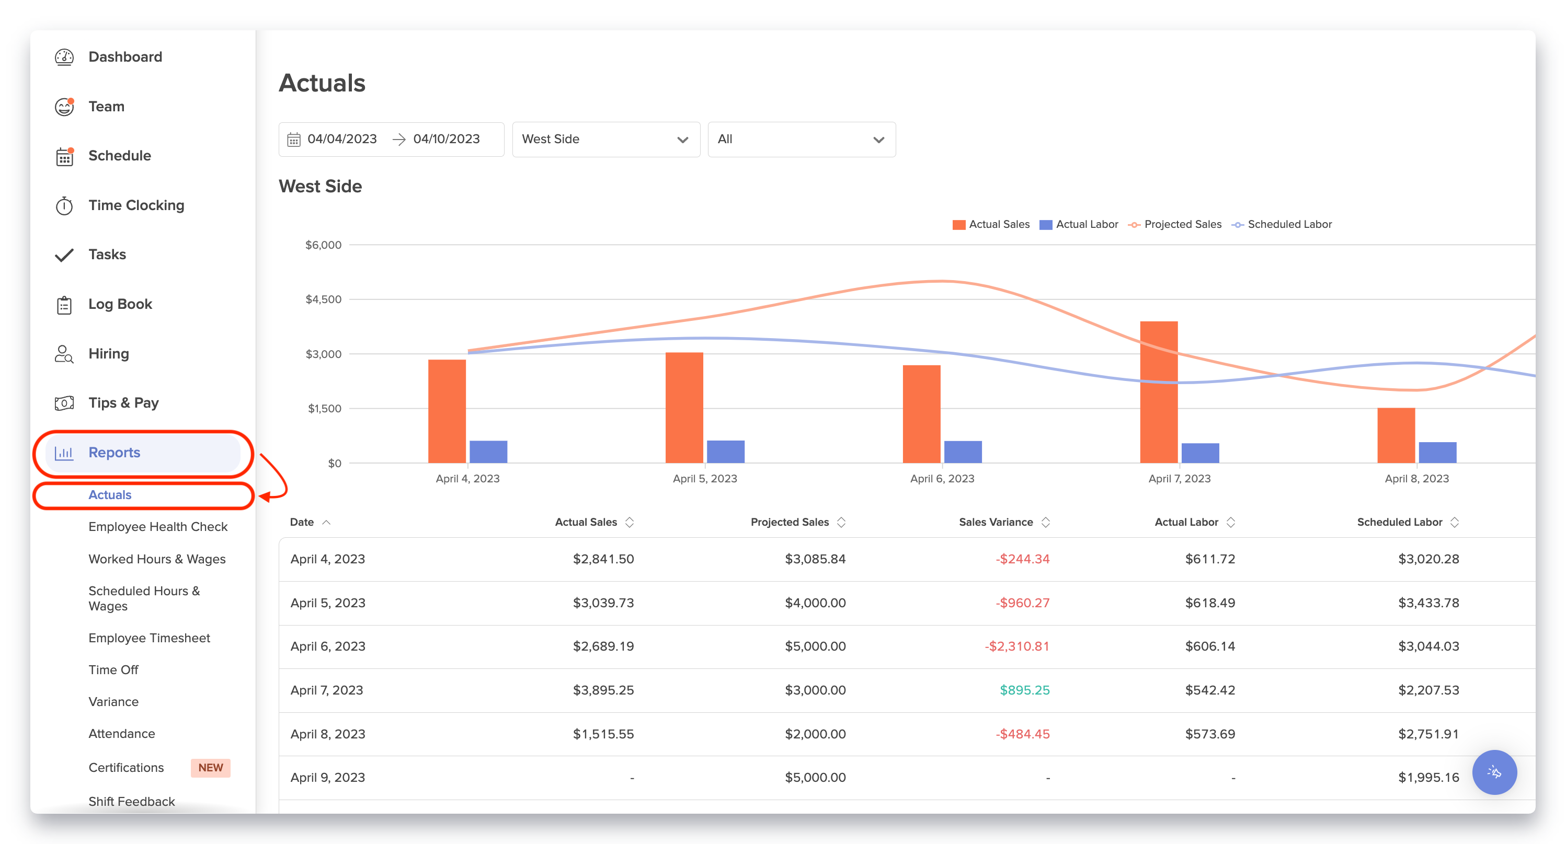Click the Variance report link
This screenshot has width=1566, height=844.
coord(113,702)
